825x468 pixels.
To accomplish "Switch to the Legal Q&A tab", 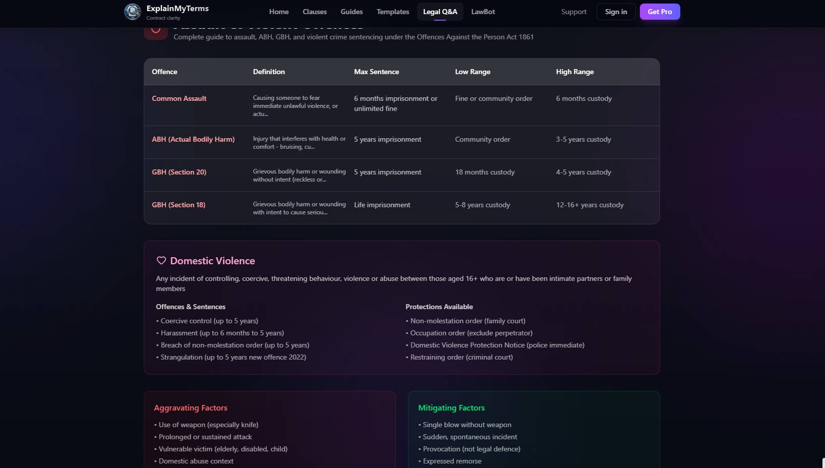I will [440, 12].
